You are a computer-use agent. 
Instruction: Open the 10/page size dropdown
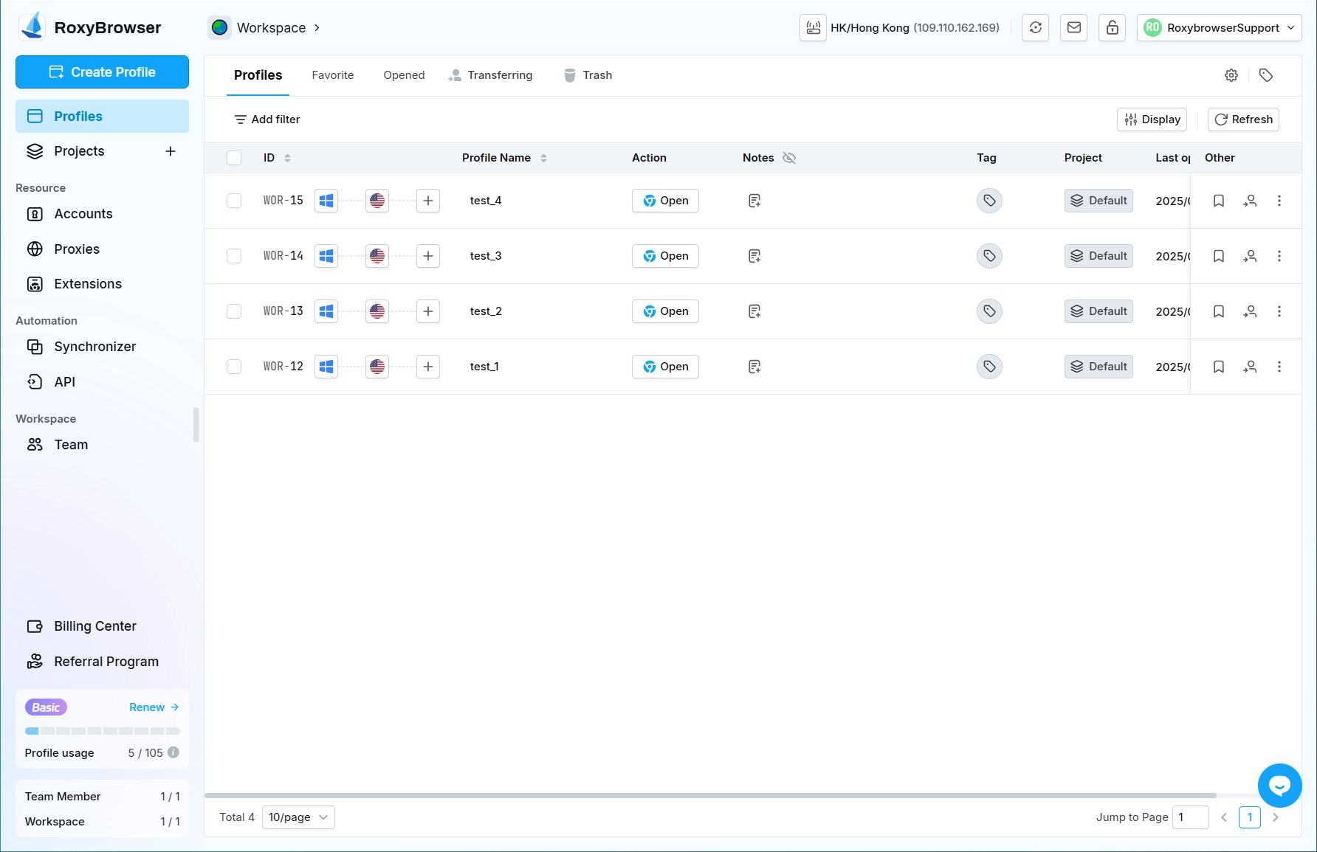click(x=298, y=817)
